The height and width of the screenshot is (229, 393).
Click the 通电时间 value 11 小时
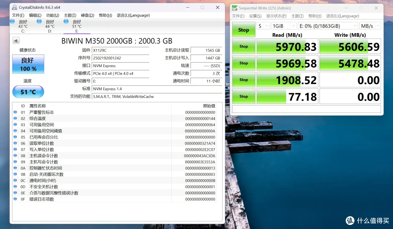tap(206, 81)
